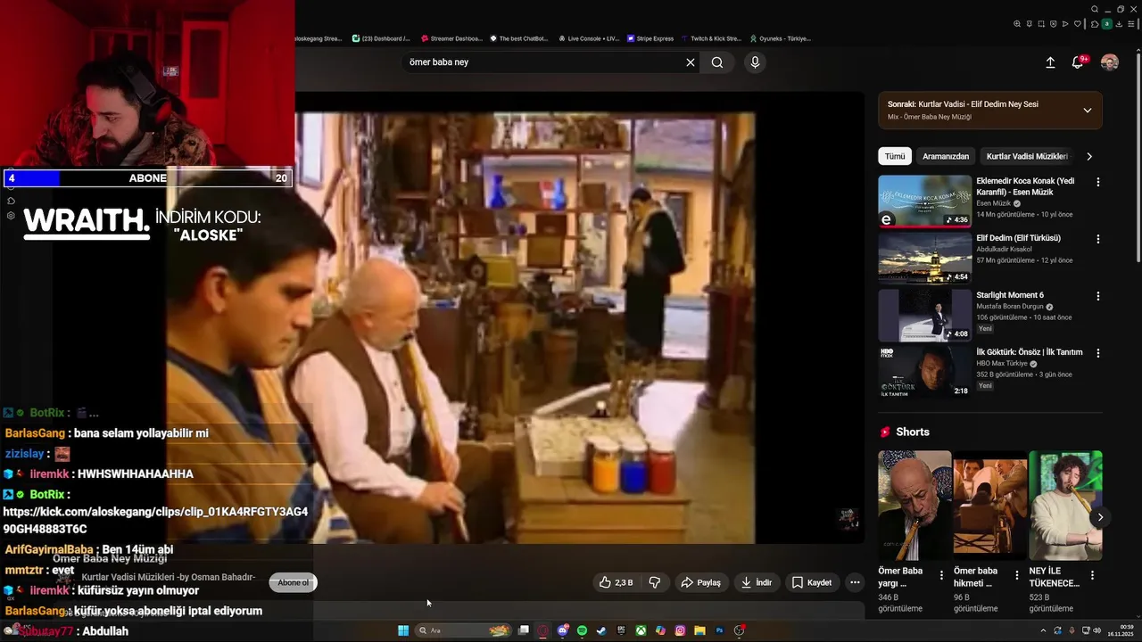Open OBS Studio from the taskbar
This screenshot has width=1142, height=642.
click(740, 630)
